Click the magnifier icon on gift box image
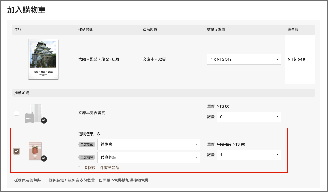This screenshot has height=192, width=328. 44,158
